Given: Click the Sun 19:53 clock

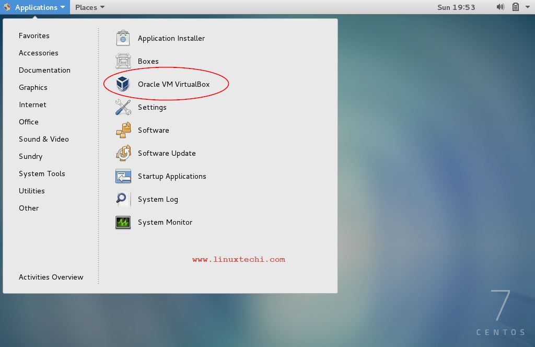Looking at the screenshot, I should click(456, 7).
